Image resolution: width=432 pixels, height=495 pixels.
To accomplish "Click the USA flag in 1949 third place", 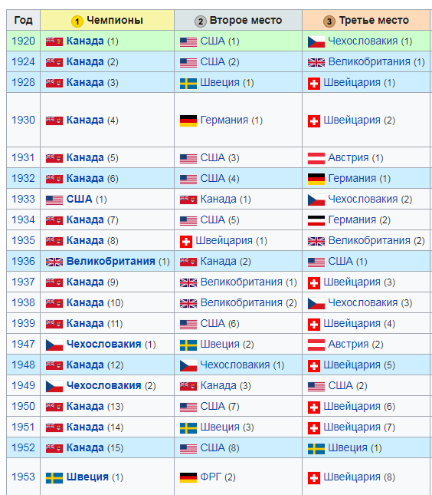I will point(316,386).
